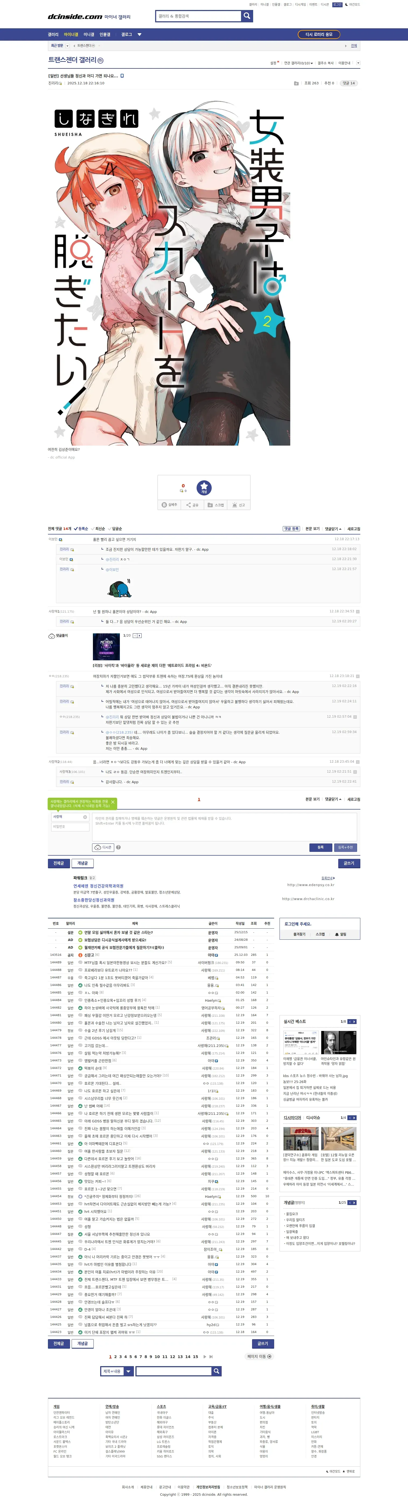
Task: Open the 말머리 column filter
Action: tap(70, 923)
